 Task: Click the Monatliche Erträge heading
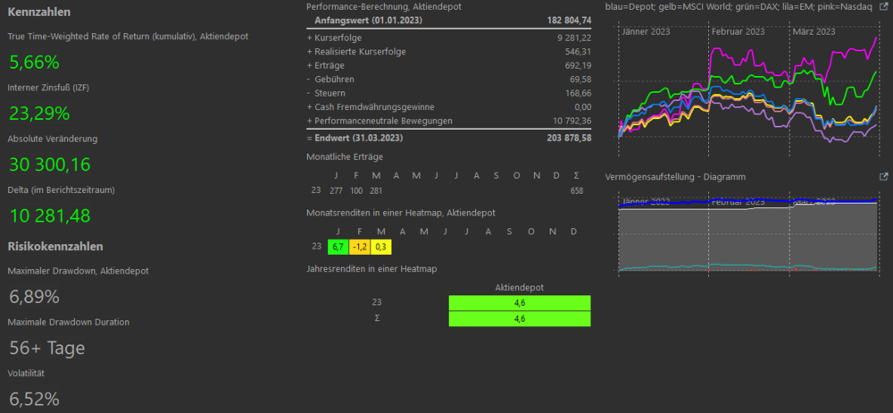coord(345,156)
